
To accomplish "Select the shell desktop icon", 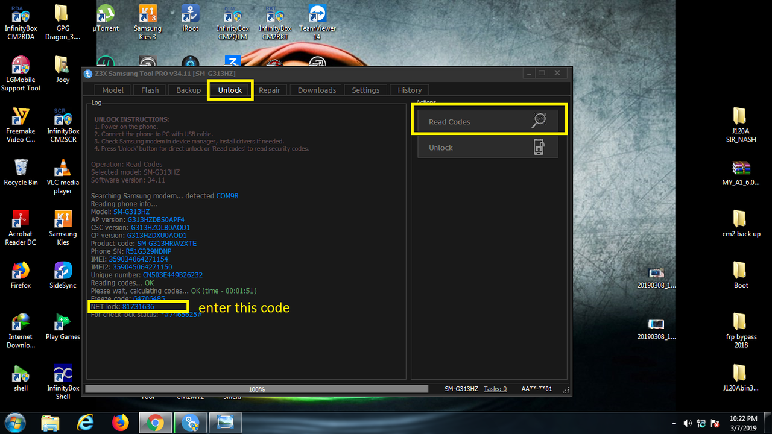I will pos(21,378).
